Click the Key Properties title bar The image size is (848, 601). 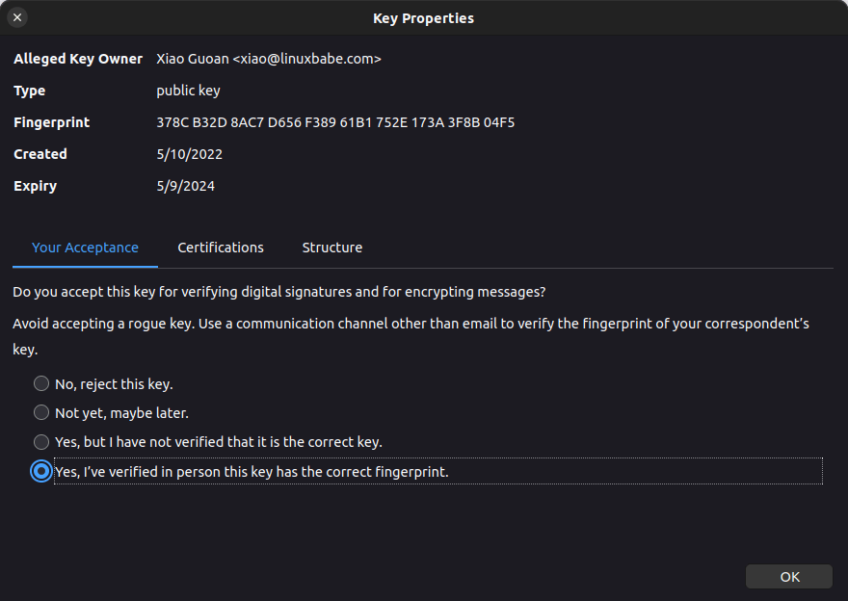[x=424, y=17]
